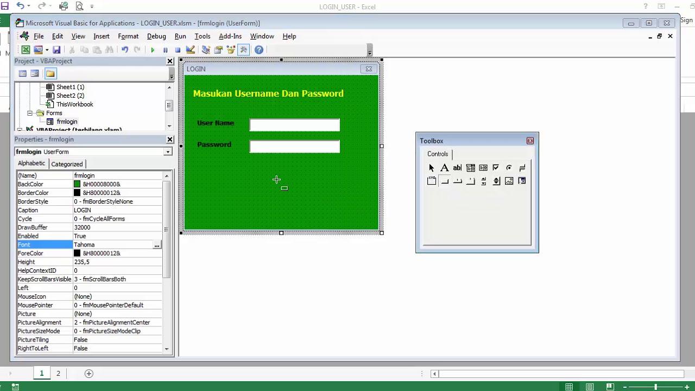Select the Masukan Username Dan Password label
Screen dimensions: 695x391
click(268, 93)
